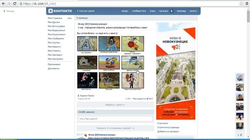Image resolution: width=250 pixels, height=140 pixels.
Task: Click the group avatar of bottom post
Action: [82, 136]
